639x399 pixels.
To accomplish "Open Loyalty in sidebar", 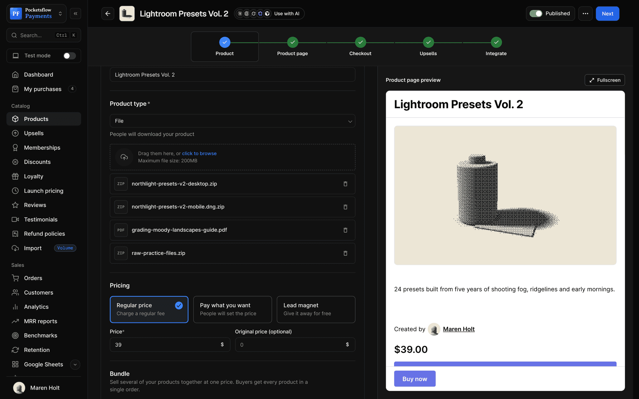I will click(x=44, y=176).
